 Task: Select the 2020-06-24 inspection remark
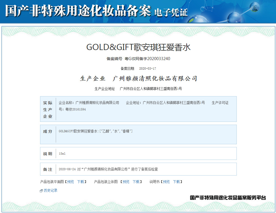pyautogui.click(x=108, y=169)
